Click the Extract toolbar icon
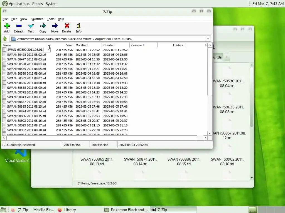 19,26
